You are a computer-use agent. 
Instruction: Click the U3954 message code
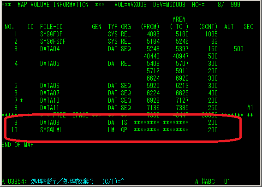tap(18, 181)
